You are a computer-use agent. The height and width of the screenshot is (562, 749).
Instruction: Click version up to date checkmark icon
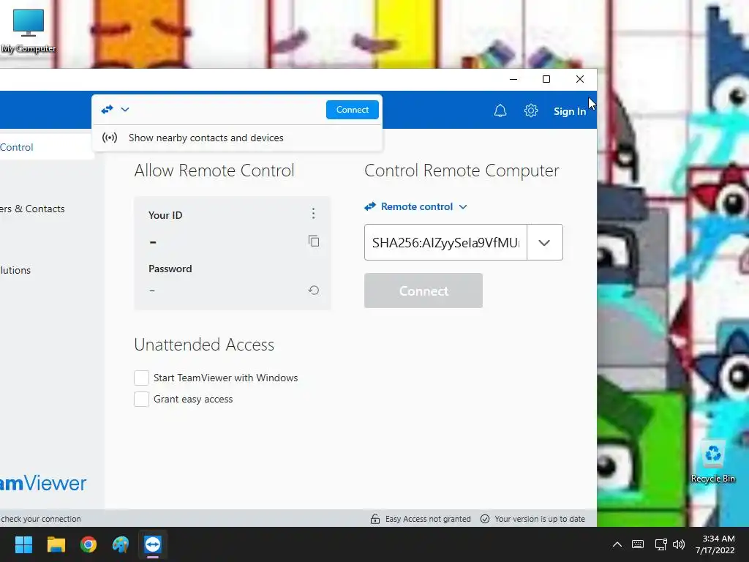(x=485, y=519)
